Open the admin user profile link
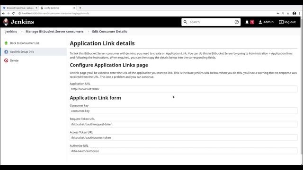 [x=266, y=22]
